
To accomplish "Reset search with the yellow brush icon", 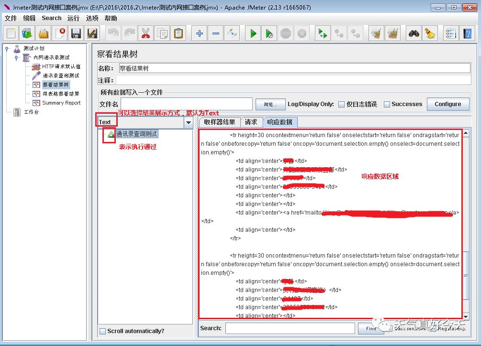I will (430, 33).
